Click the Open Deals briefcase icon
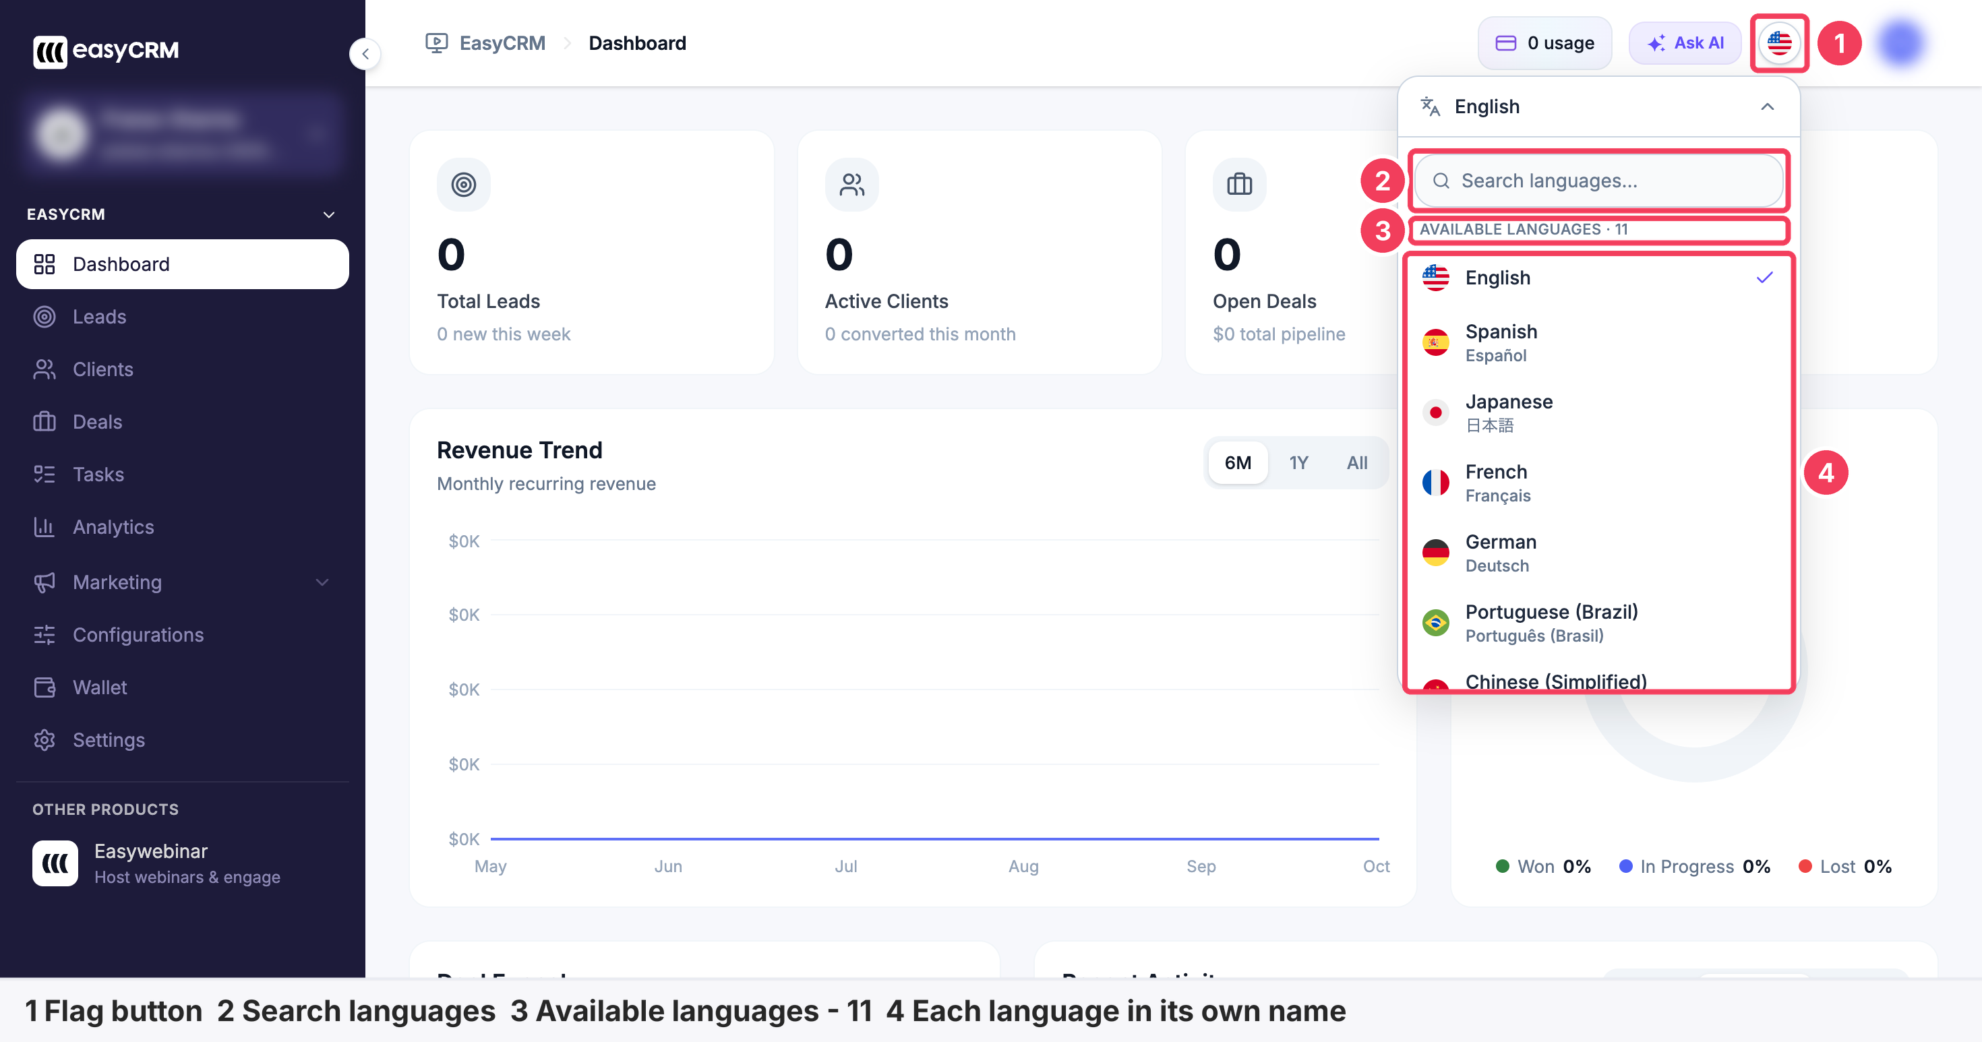The width and height of the screenshot is (1982, 1042). coord(1239,185)
